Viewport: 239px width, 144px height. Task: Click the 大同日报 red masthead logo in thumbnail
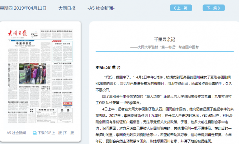click(x=18, y=33)
